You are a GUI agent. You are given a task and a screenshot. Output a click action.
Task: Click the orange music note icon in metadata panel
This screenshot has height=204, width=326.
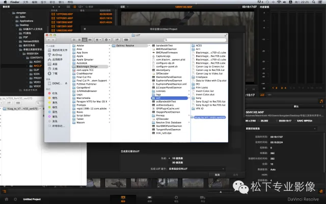click(321, 101)
